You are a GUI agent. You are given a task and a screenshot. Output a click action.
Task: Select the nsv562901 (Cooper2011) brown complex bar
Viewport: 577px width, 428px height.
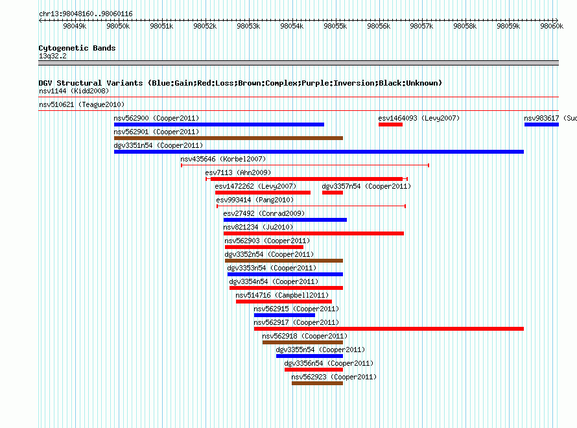point(228,138)
